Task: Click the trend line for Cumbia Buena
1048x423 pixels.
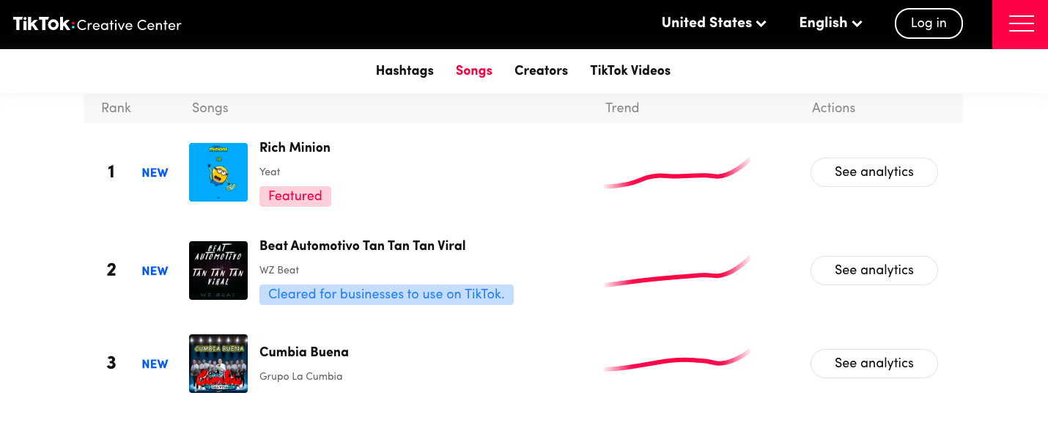Action: coord(676,361)
